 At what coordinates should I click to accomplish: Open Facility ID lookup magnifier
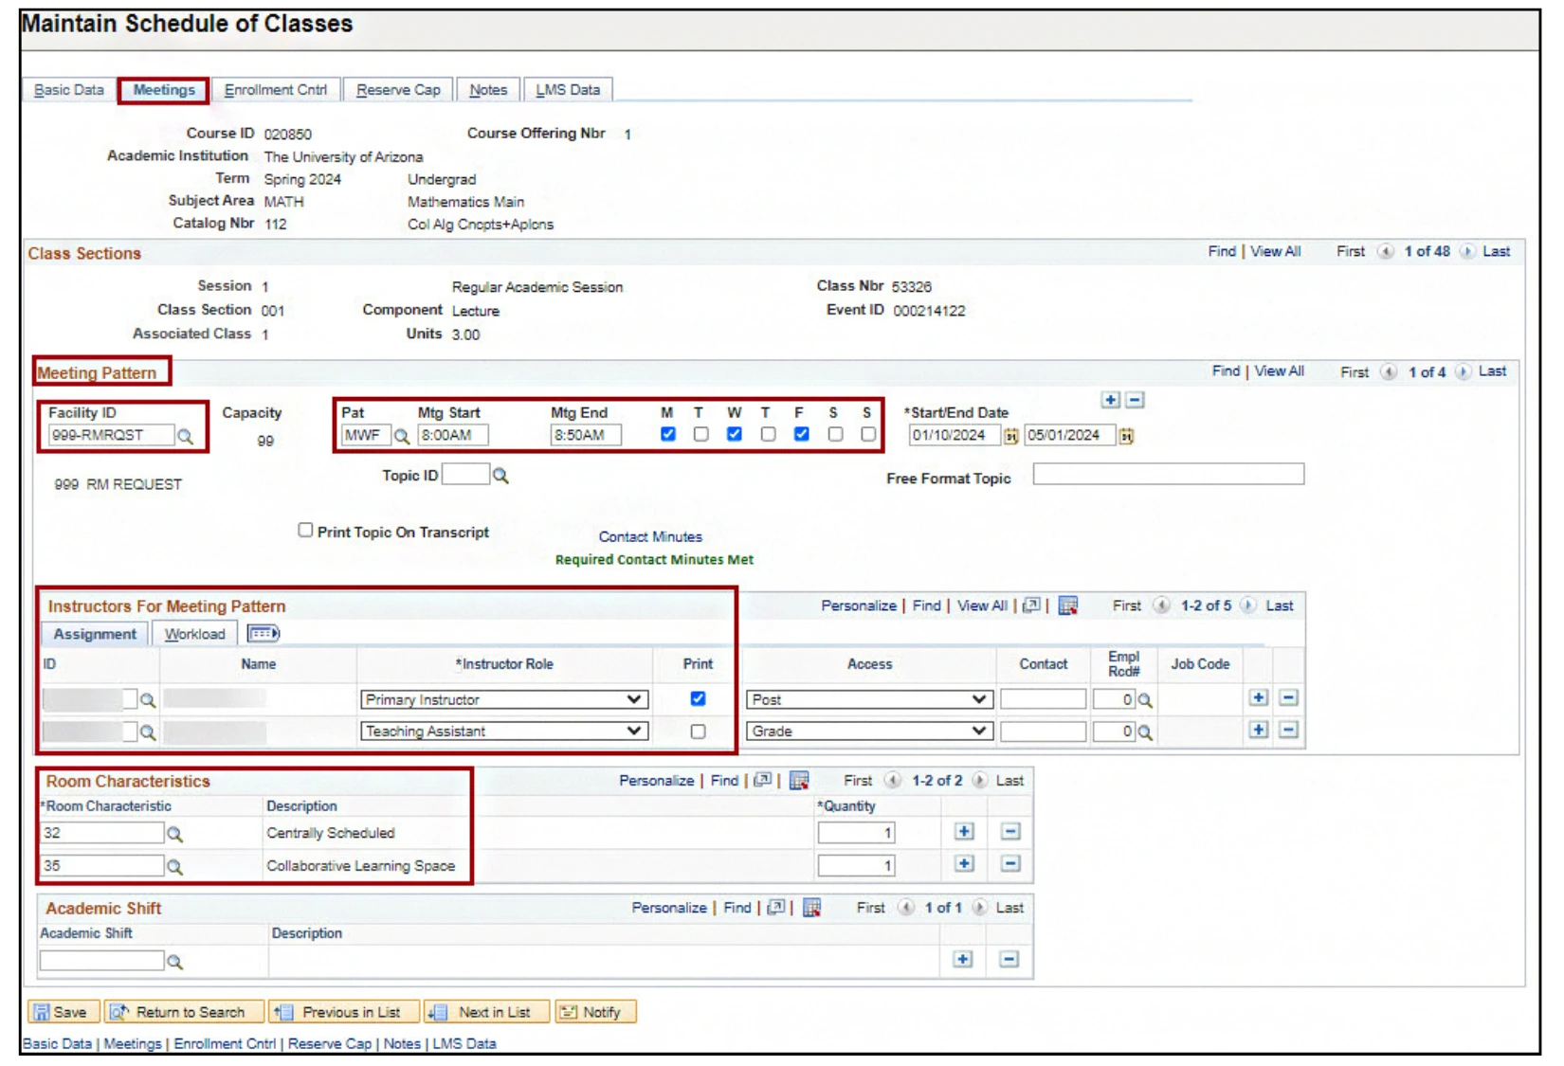tap(186, 436)
